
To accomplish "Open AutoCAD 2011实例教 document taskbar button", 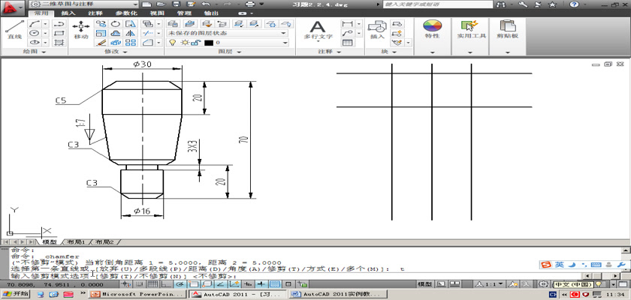I will [x=337, y=295].
